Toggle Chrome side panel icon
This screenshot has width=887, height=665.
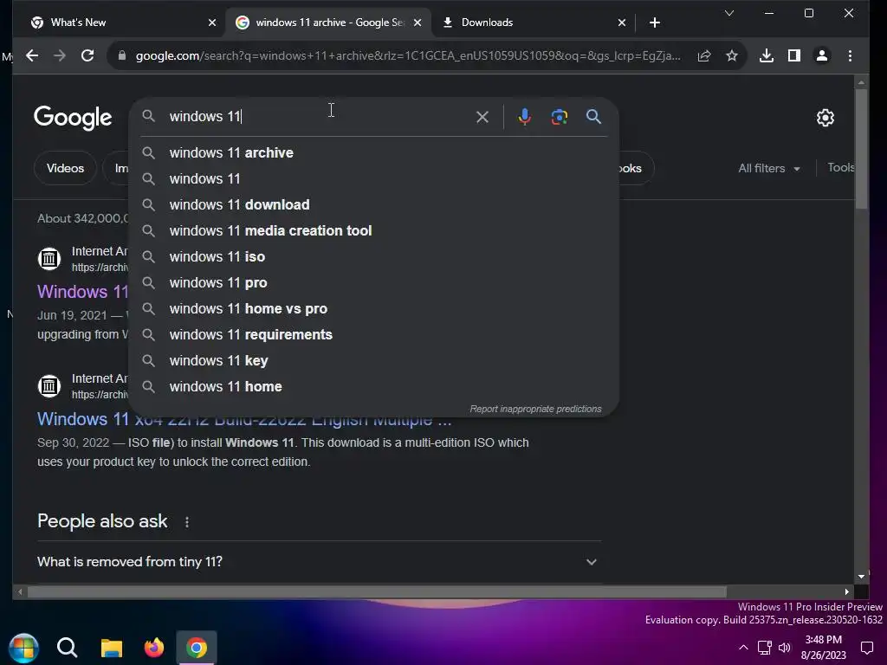(x=794, y=55)
